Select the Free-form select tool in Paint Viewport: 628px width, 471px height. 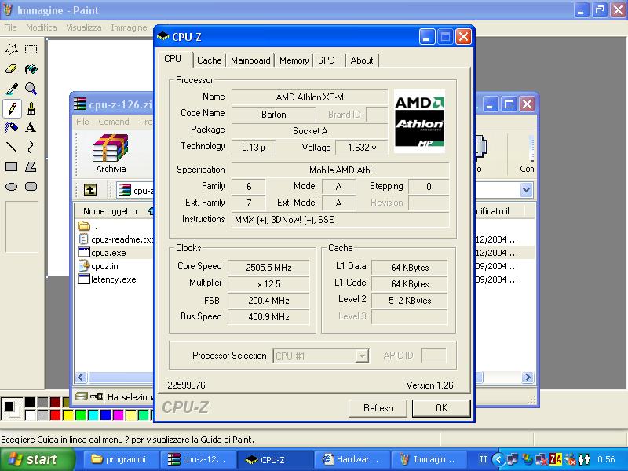tap(12, 49)
